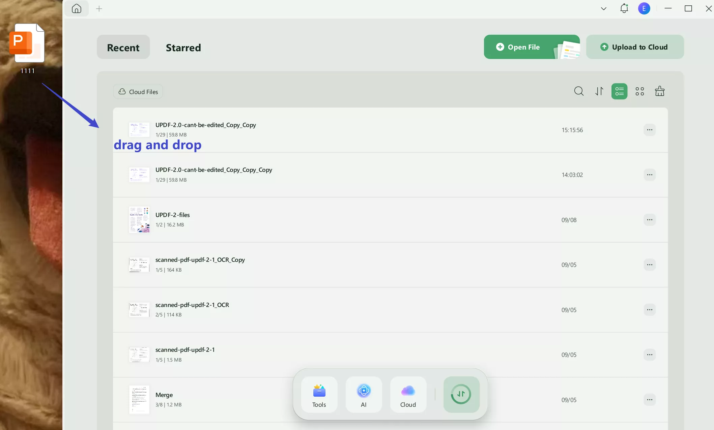Select the Cloud icon in the bottom dock
The height and width of the screenshot is (430, 714).
click(408, 395)
